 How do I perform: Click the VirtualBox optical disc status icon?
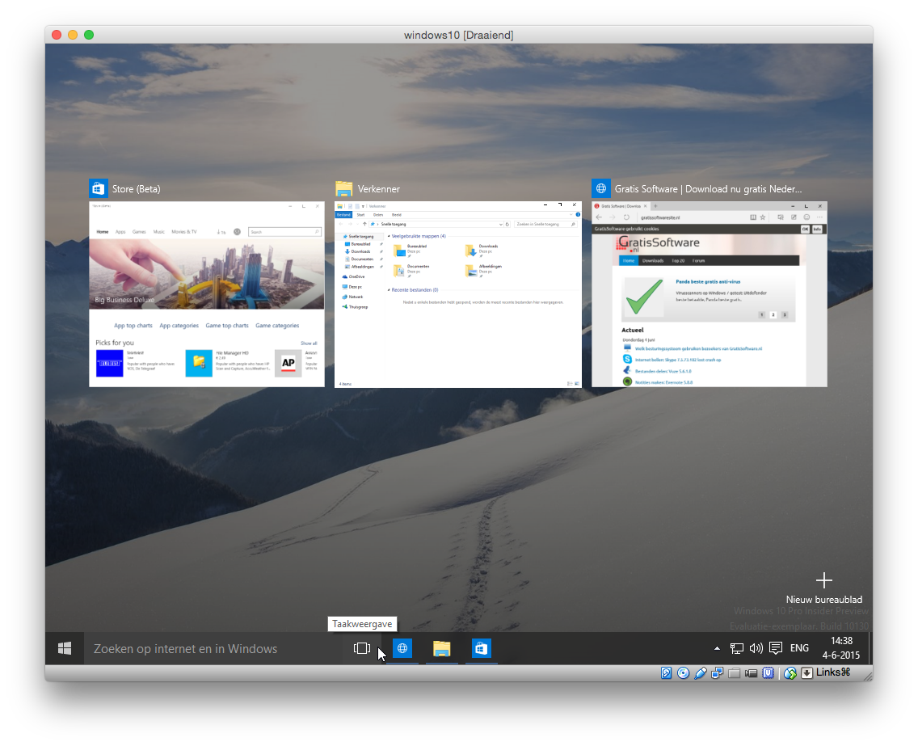(684, 672)
